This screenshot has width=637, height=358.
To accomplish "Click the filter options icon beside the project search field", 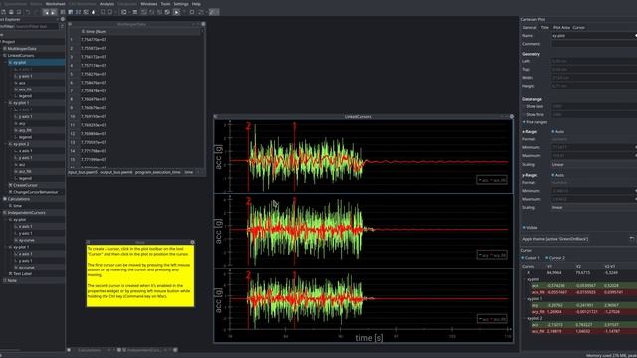I will click(62, 27).
